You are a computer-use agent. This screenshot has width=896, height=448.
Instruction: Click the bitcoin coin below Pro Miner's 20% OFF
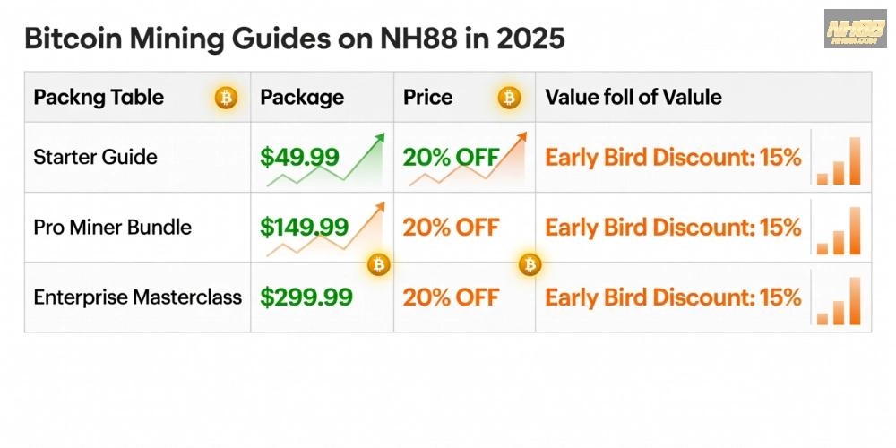530,264
